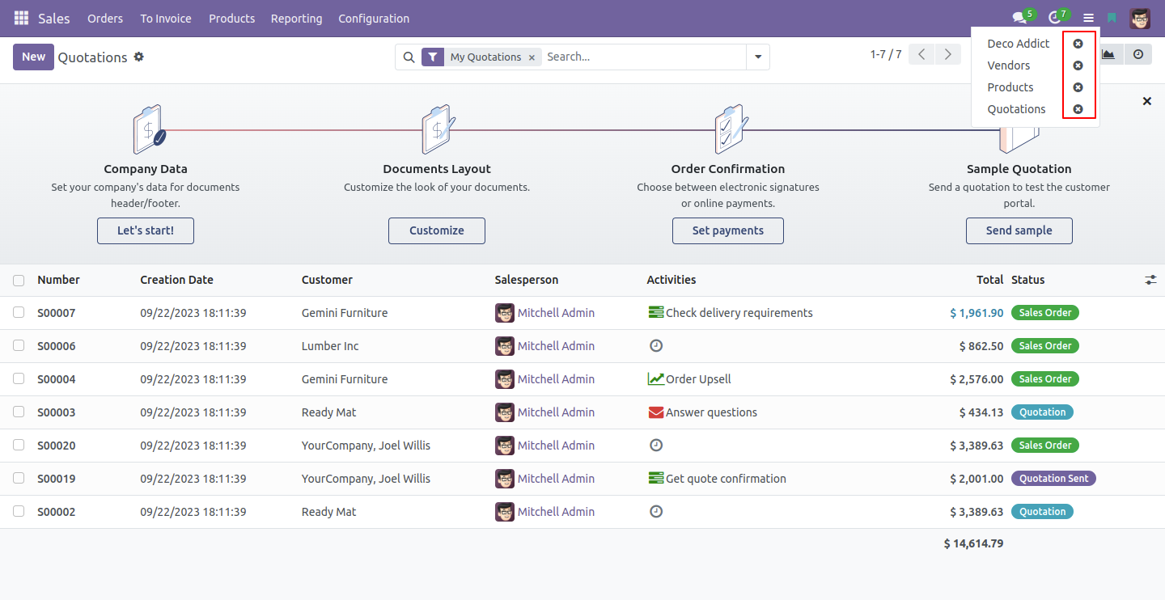Click the teal bookmark icon in the top bar
This screenshot has height=600, width=1165.
(x=1112, y=18)
